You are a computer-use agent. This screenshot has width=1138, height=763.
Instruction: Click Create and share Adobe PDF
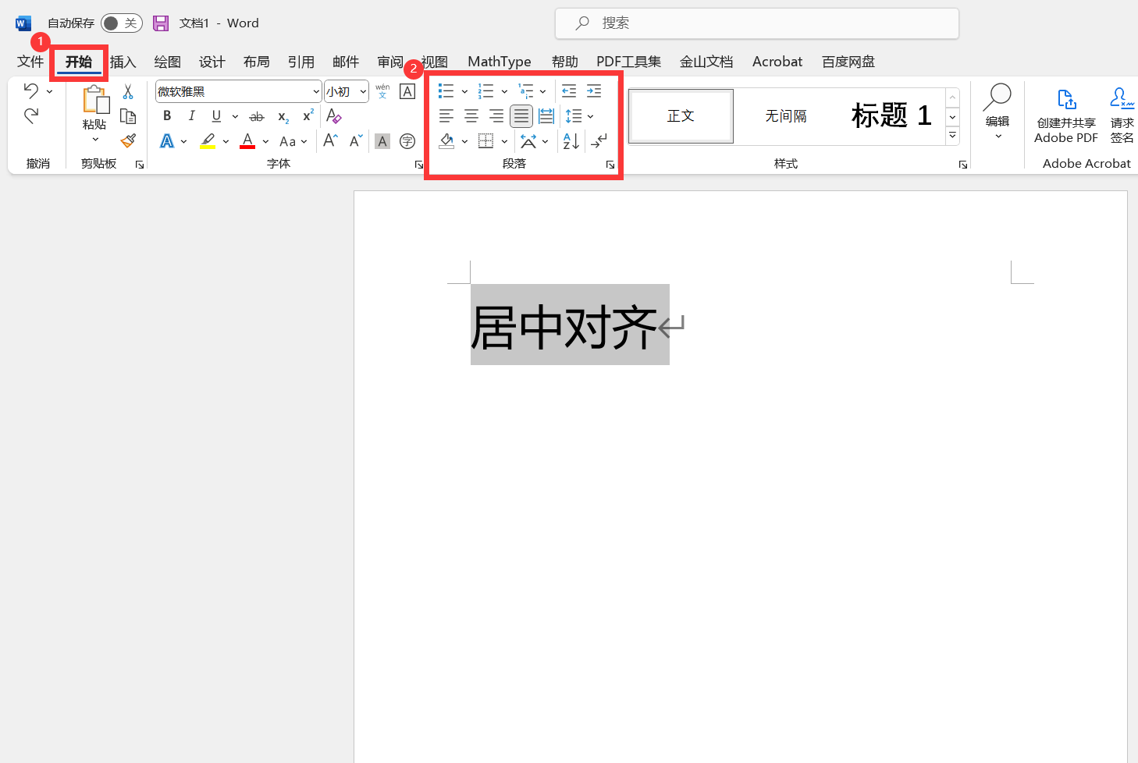(x=1066, y=115)
